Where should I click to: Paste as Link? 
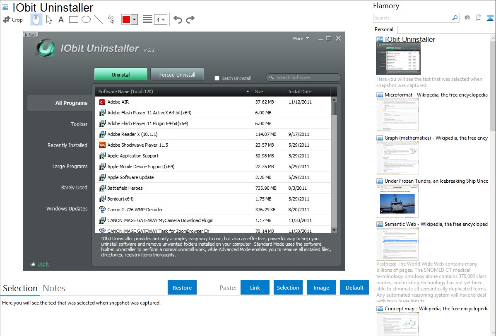coord(255,288)
